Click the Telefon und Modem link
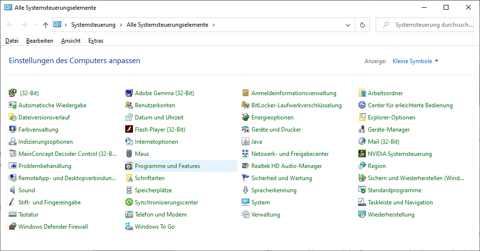 pyautogui.click(x=161, y=215)
